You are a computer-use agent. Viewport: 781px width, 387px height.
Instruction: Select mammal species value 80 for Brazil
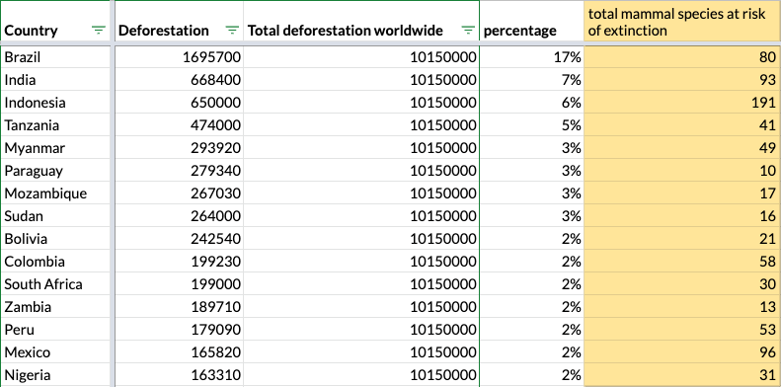point(682,57)
